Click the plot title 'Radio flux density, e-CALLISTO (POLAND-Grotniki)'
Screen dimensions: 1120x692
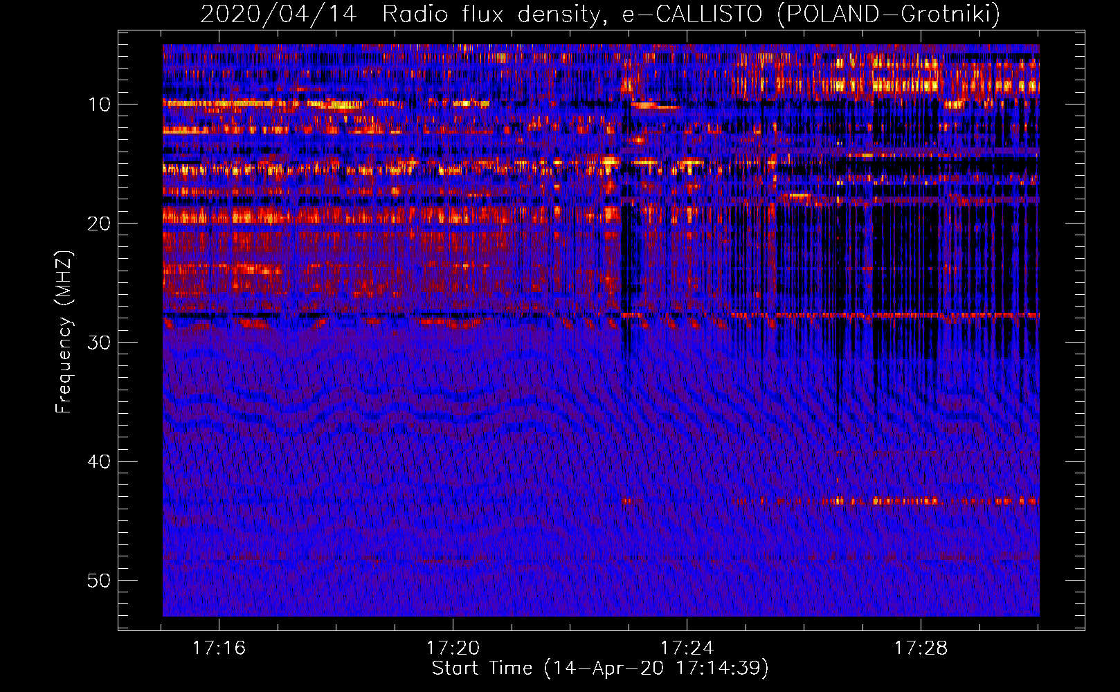click(x=691, y=14)
